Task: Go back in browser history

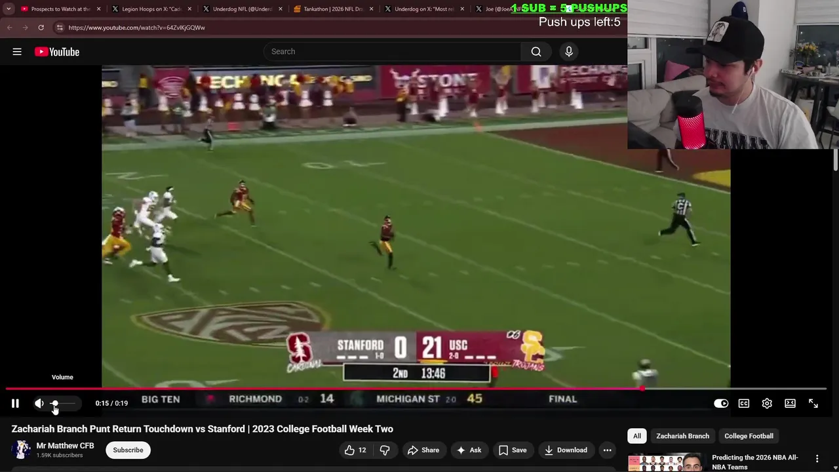Action: 9,28
